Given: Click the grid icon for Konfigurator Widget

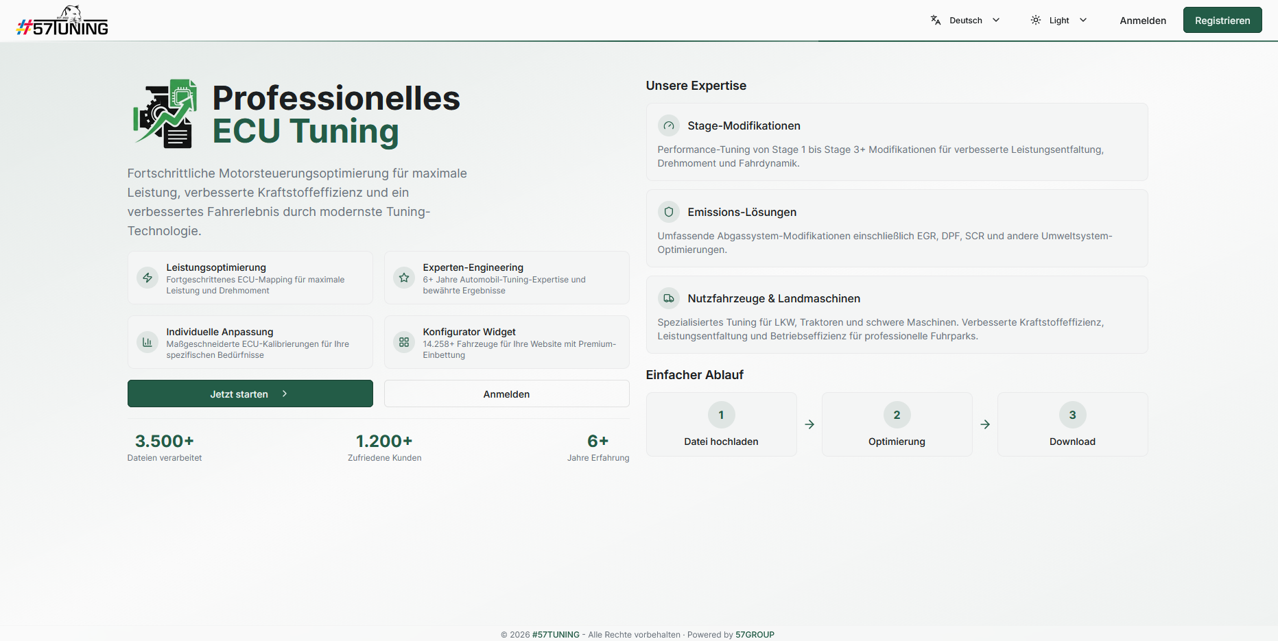Looking at the screenshot, I should (x=404, y=342).
